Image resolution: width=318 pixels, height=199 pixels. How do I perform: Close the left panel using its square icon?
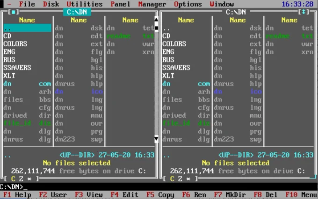(14, 12)
